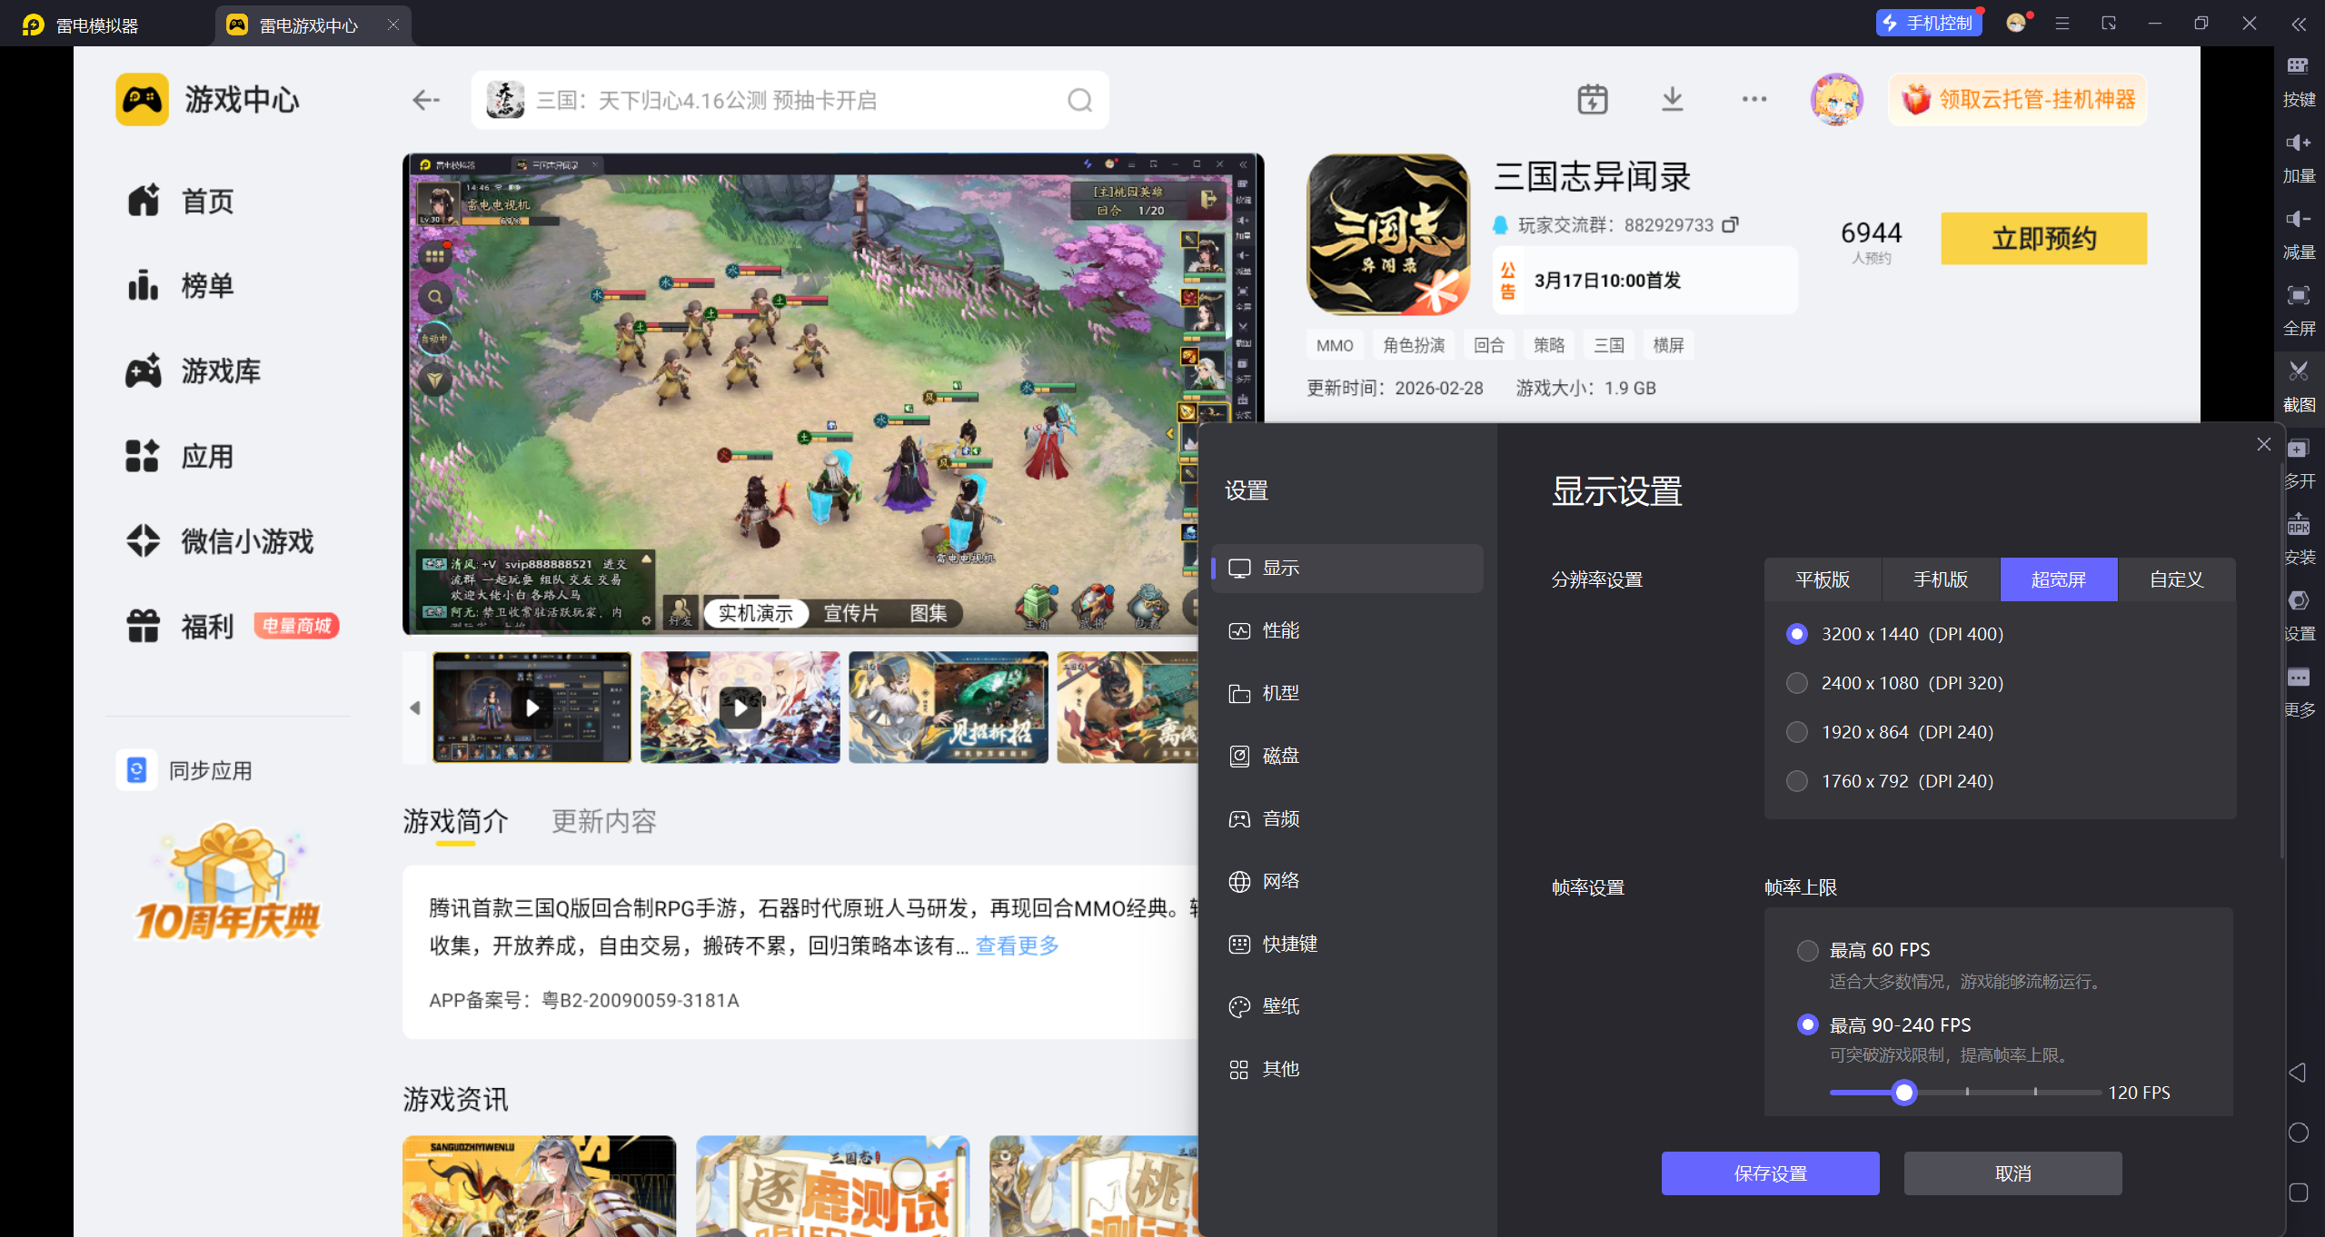
Task: Click the fullscreen icon in right sidebar
Action: pos(2298,295)
